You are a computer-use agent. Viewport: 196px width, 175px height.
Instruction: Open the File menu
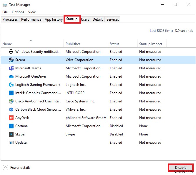coord(5,12)
